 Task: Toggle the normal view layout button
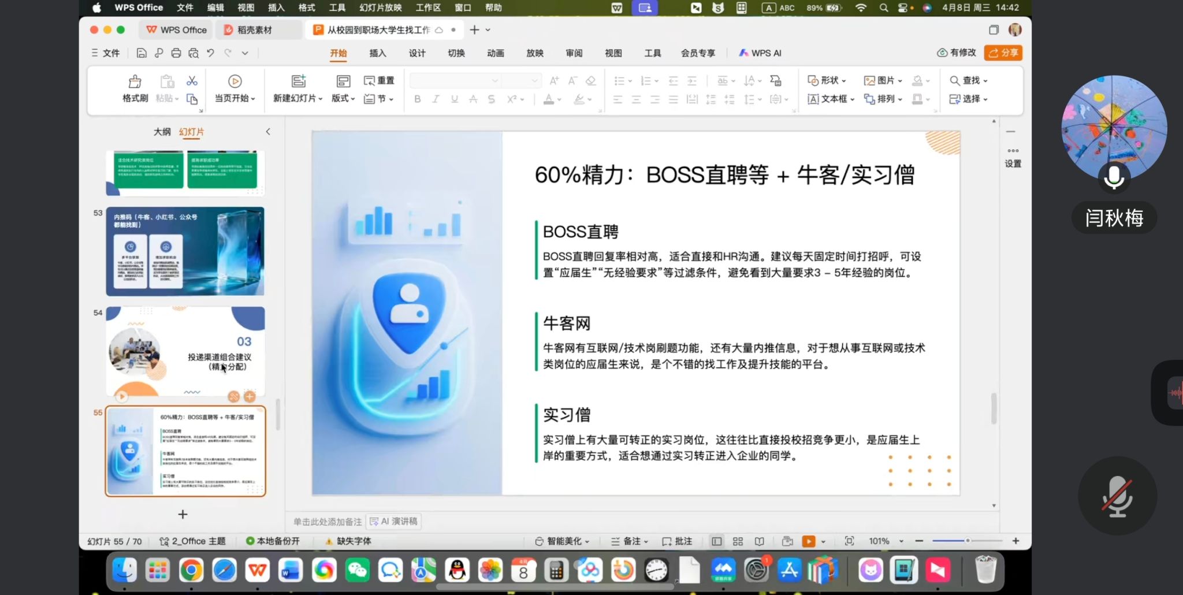tap(716, 541)
